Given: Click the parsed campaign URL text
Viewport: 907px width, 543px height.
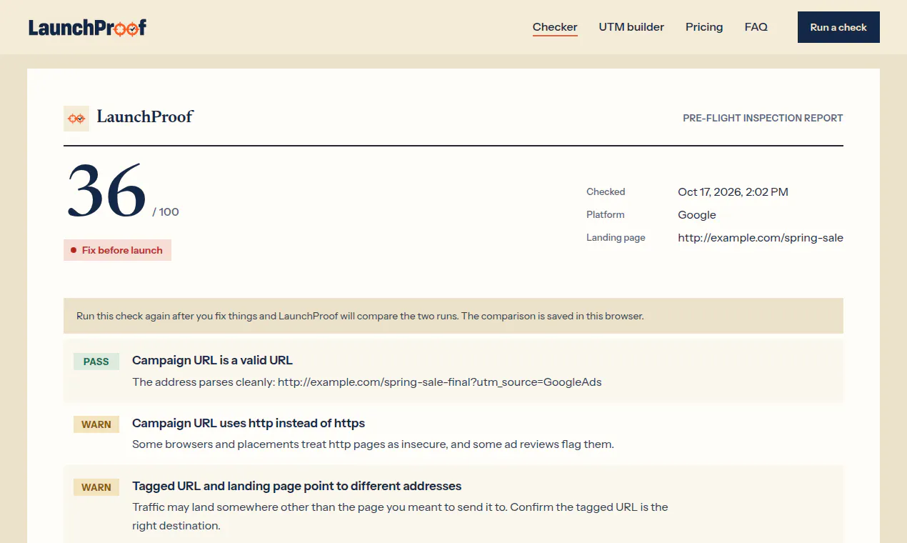Looking at the screenshot, I should tap(440, 382).
